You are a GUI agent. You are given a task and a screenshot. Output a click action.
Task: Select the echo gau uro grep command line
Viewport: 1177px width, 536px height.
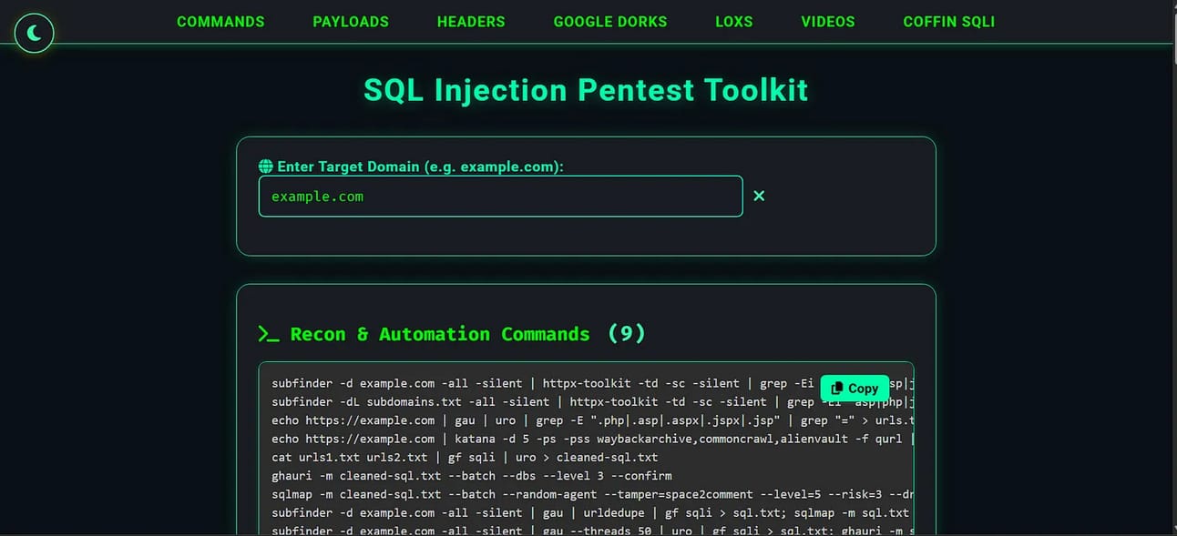pos(592,420)
